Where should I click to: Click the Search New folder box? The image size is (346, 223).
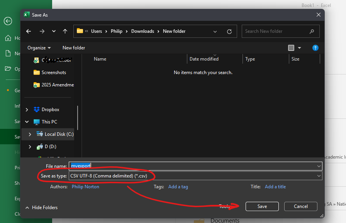(x=276, y=31)
